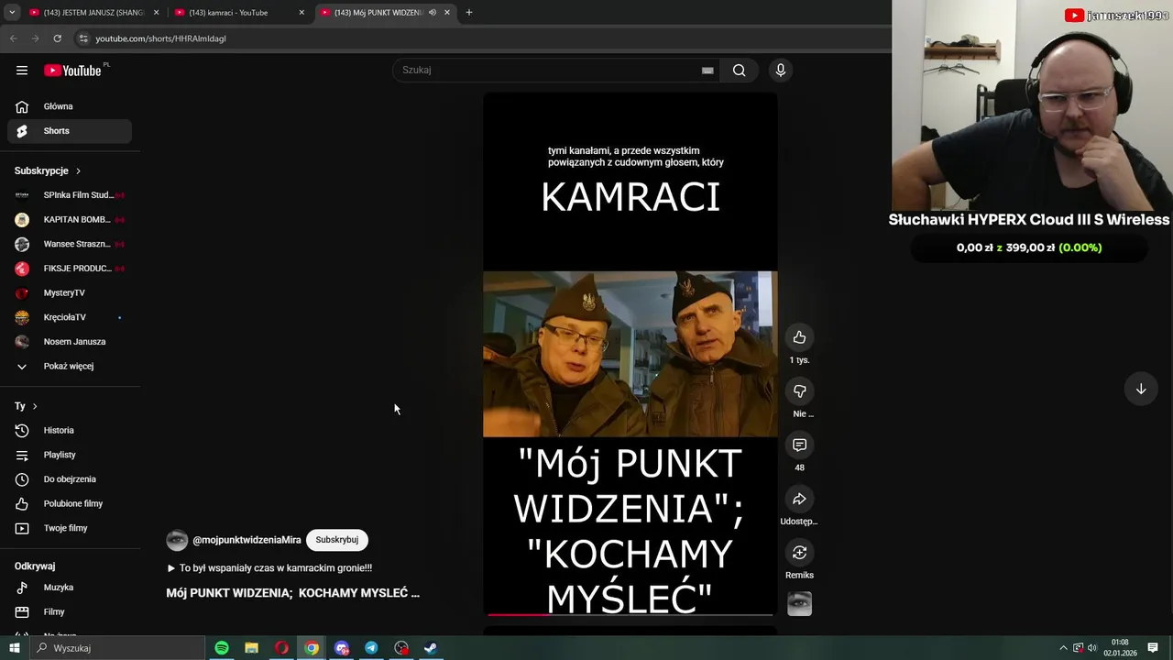Open SPInka Film Studio subscription
Image resolution: width=1173 pixels, height=660 pixels.
tap(70, 195)
